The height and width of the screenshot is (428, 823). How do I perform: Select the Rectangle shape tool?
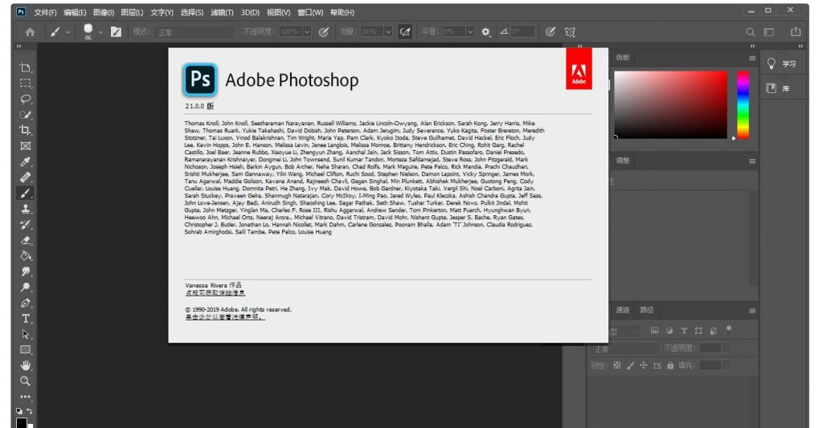click(x=25, y=350)
